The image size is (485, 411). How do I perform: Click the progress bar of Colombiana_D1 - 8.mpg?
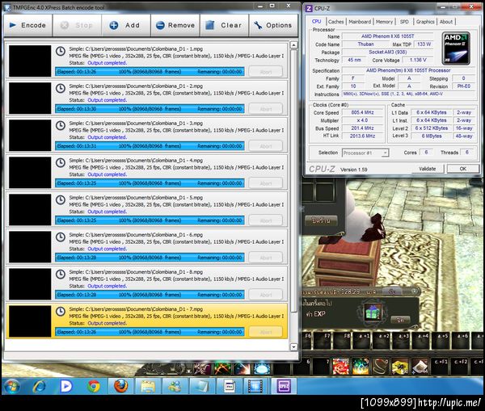150,295
